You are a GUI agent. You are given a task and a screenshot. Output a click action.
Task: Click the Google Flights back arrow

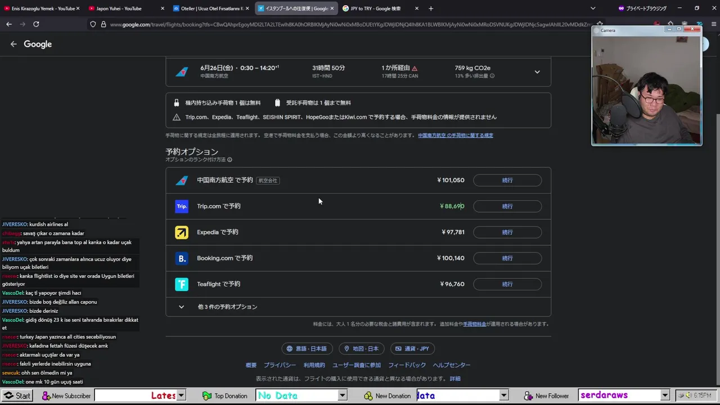point(13,44)
